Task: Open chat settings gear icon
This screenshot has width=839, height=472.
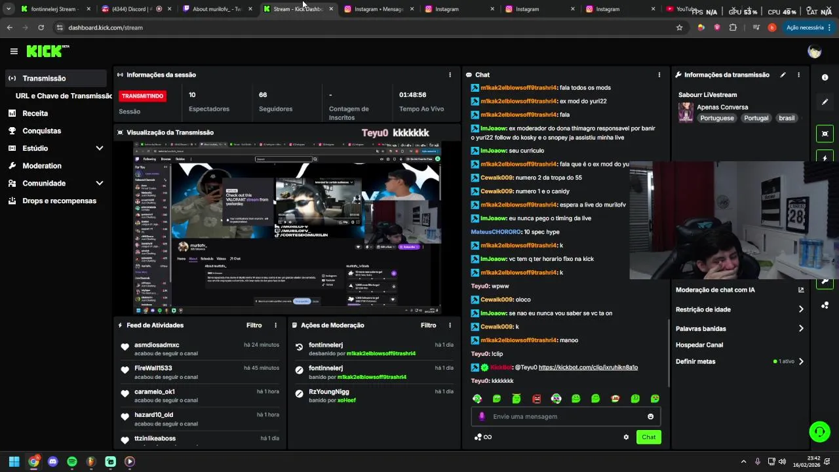Action: point(626,437)
